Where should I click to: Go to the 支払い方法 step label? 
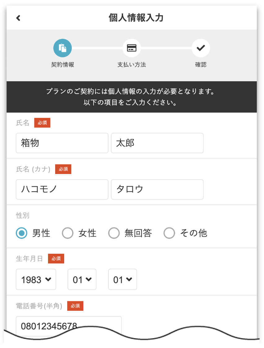(x=132, y=65)
